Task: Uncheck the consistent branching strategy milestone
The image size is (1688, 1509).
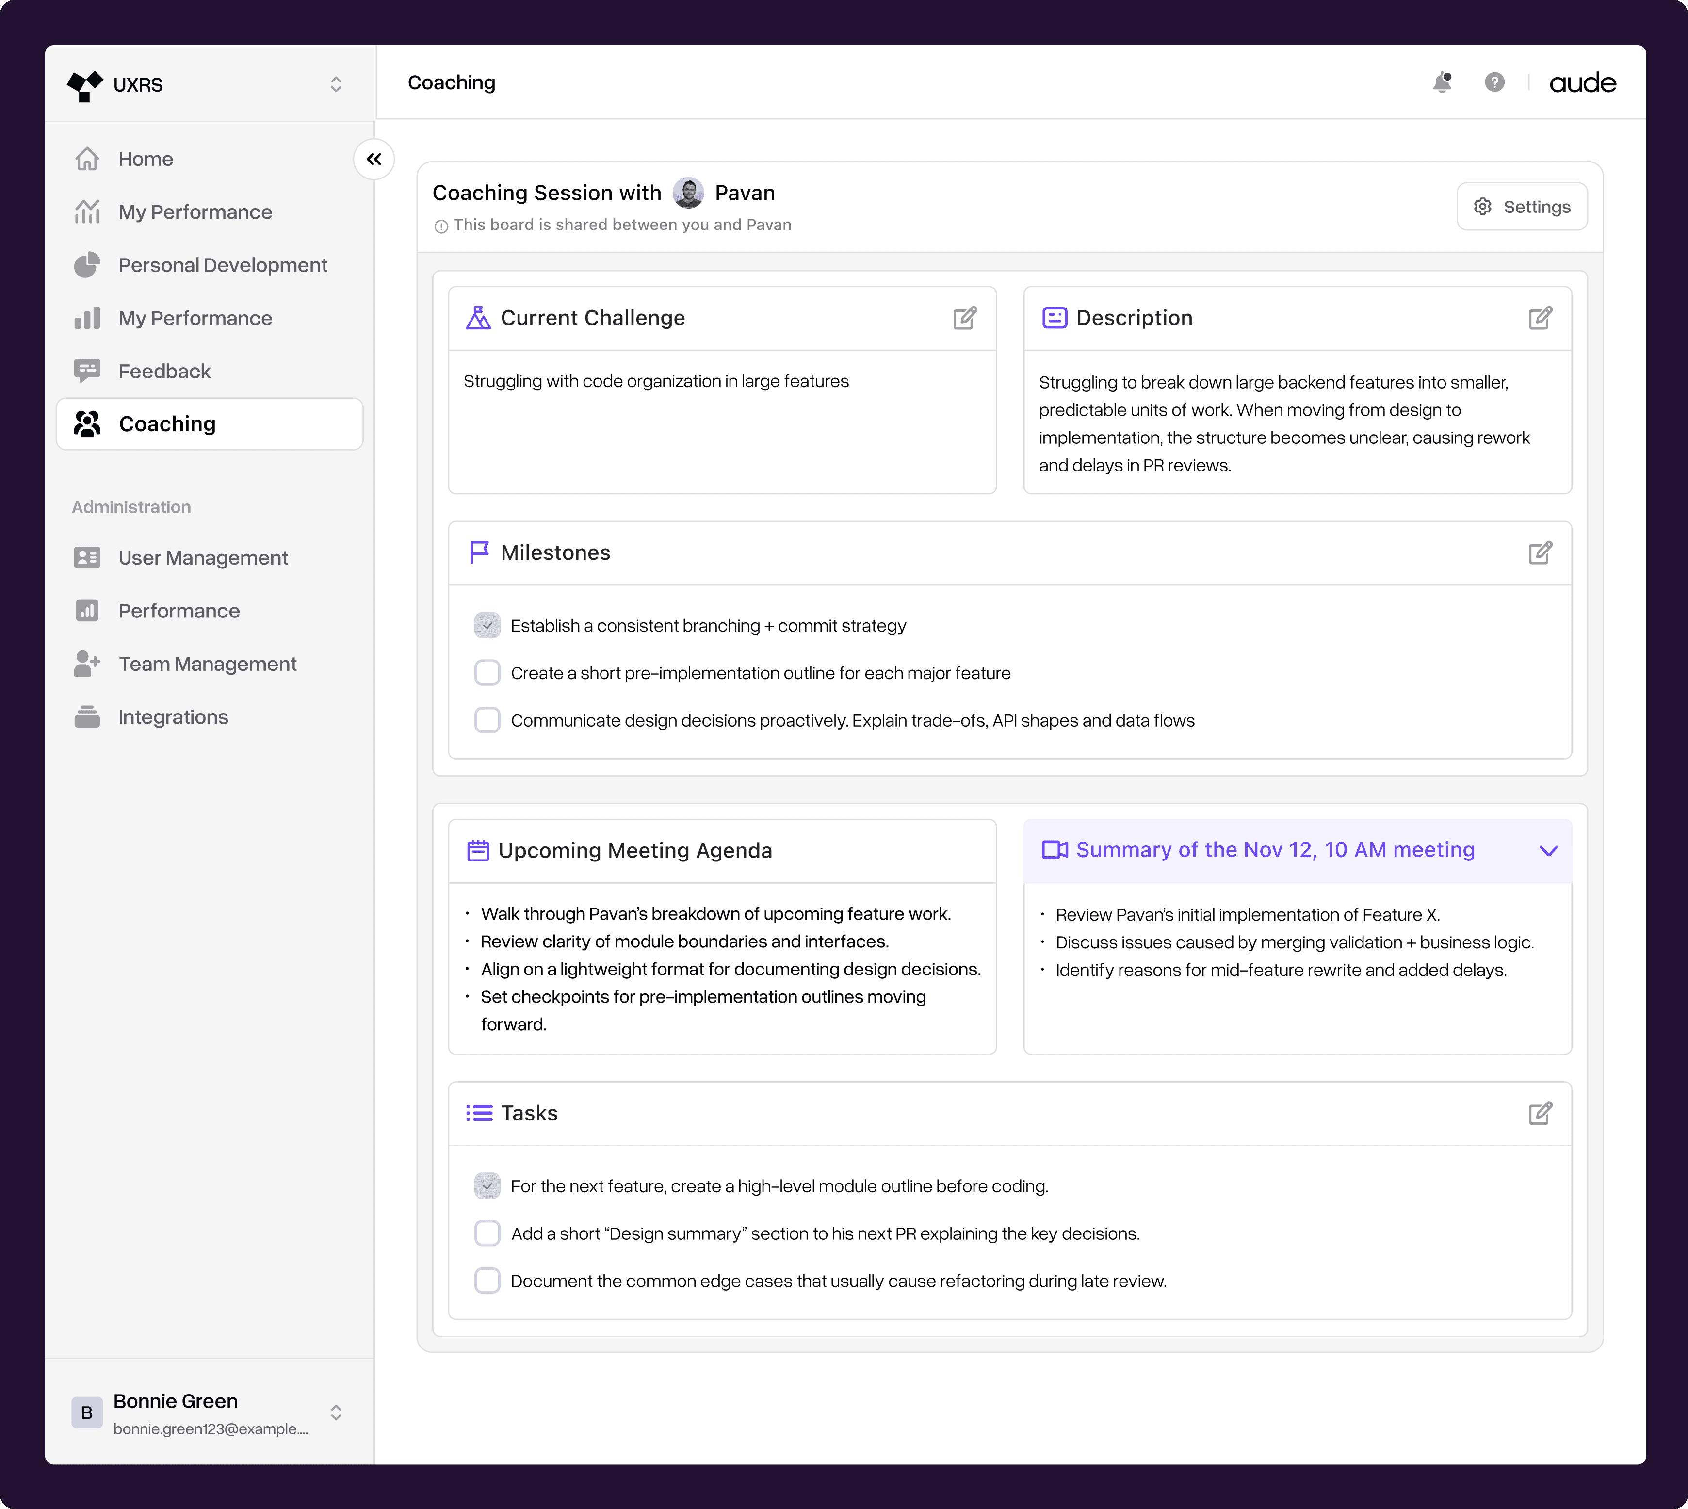Action: pyautogui.click(x=487, y=626)
